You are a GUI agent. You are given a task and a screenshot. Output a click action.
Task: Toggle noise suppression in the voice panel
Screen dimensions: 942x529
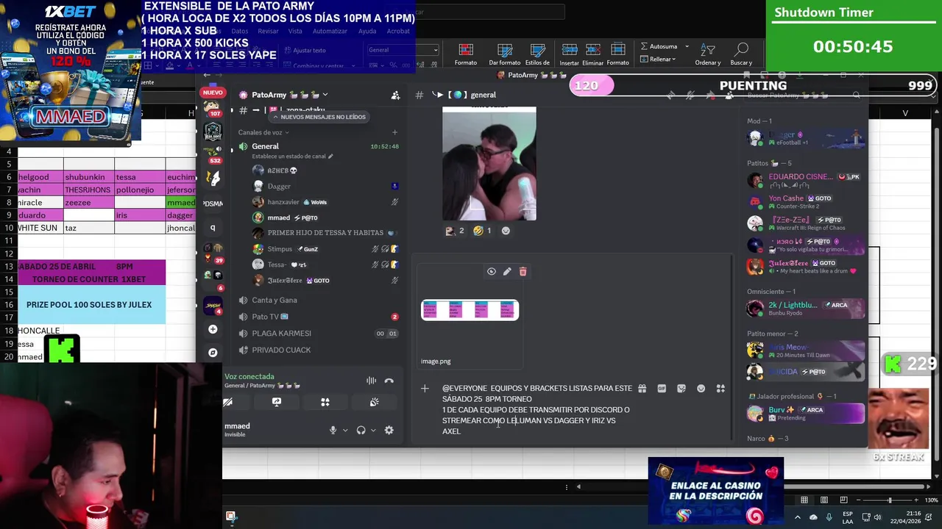coord(371,381)
